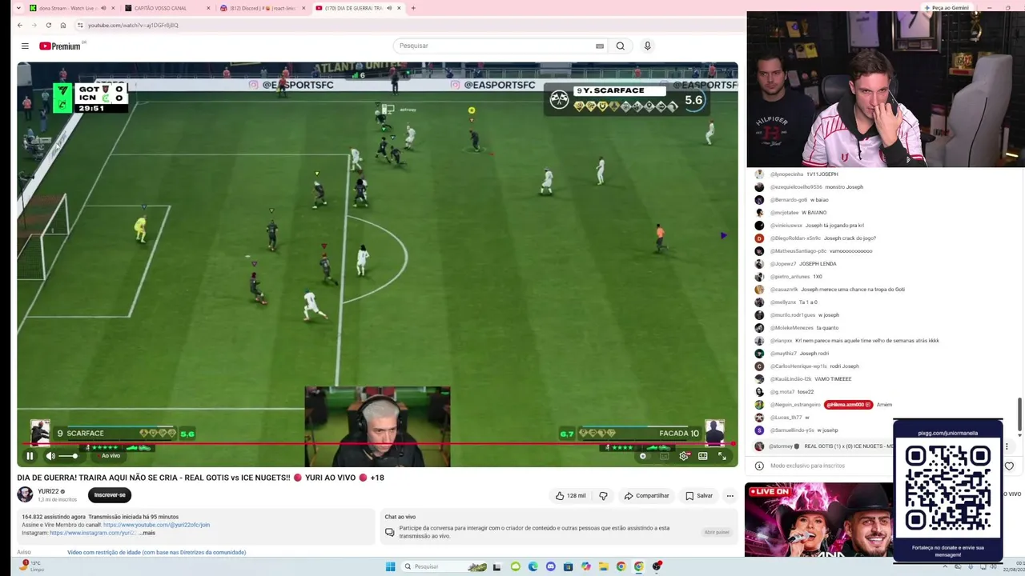Viewport: 1025px width, 576px height.
Task: Click the next-video thumbnail with LIVE ON badge
Action: [818, 519]
